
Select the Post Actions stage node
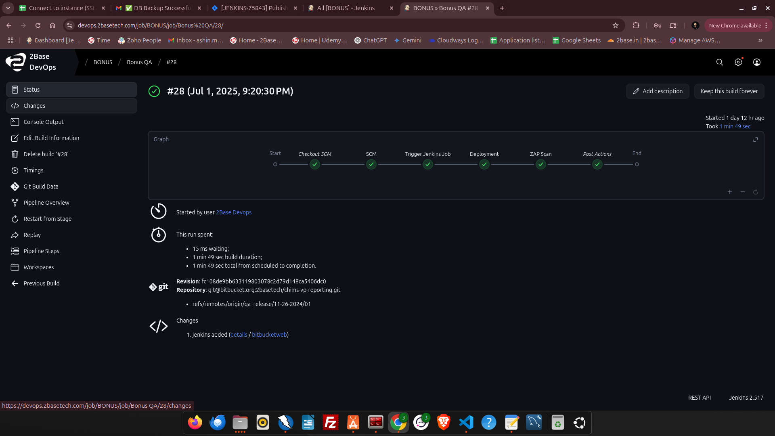pyautogui.click(x=597, y=164)
